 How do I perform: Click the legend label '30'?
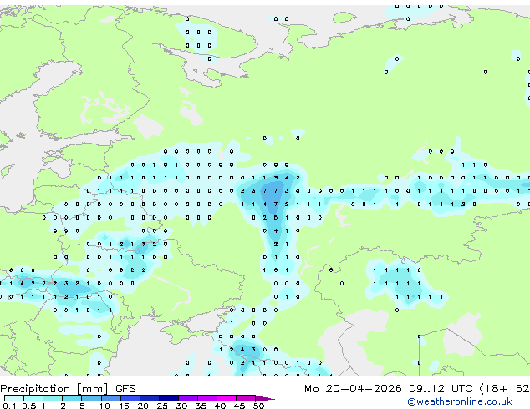tap(181, 406)
